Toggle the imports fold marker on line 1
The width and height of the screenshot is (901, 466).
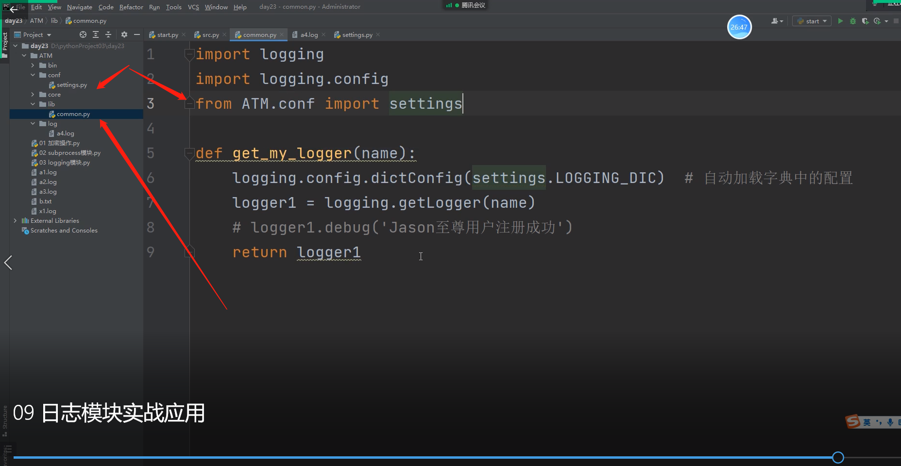pos(189,55)
